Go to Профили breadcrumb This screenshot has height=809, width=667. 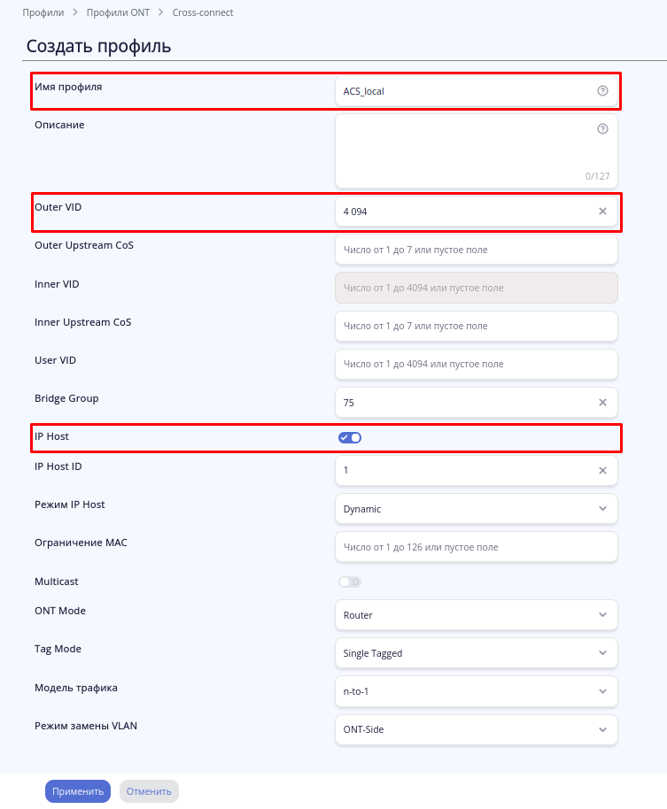[43, 13]
